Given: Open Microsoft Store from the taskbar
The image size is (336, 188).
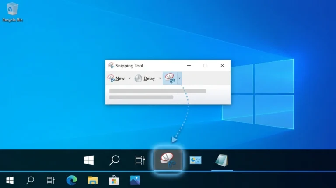Looking at the screenshot, I should click(114, 180).
